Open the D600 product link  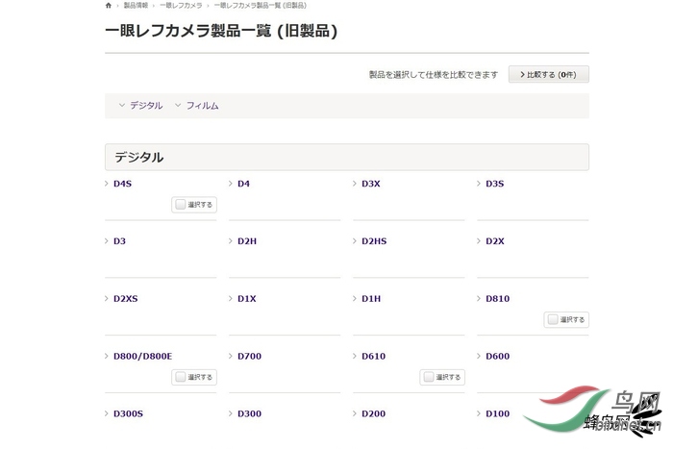click(x=497, y=357)
